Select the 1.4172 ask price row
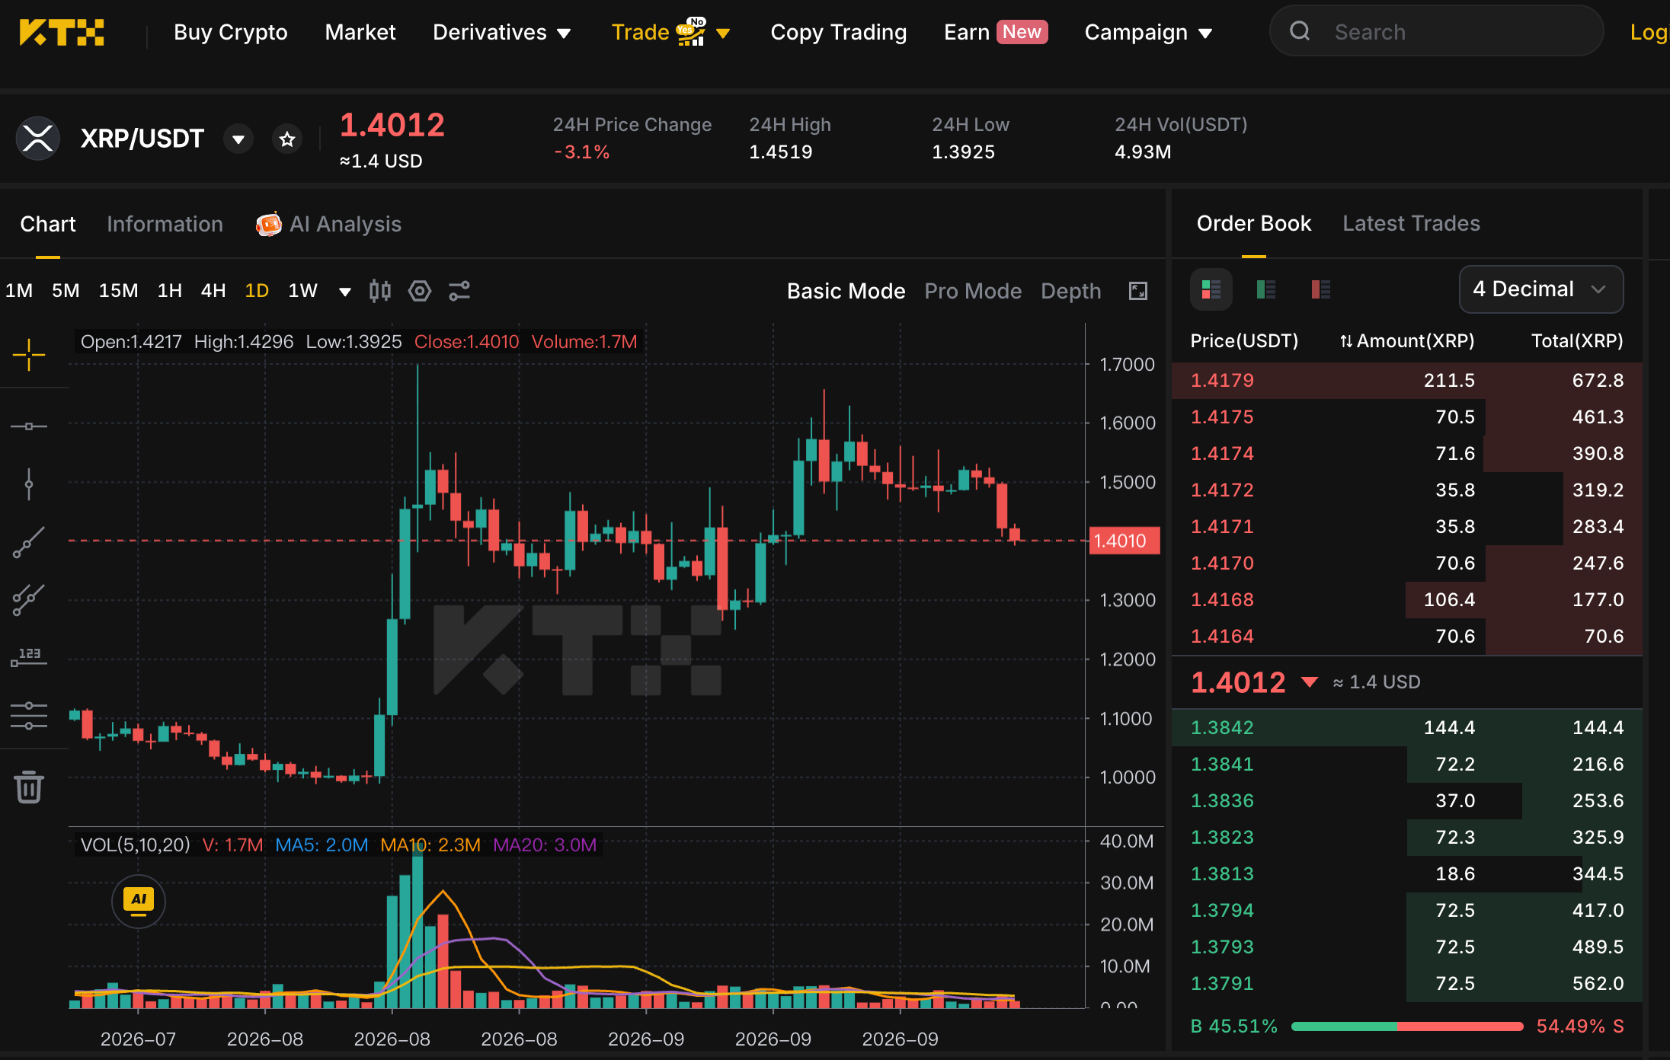The image size is (1670, 1060). pyautogui.click(x=1407, y=490)
